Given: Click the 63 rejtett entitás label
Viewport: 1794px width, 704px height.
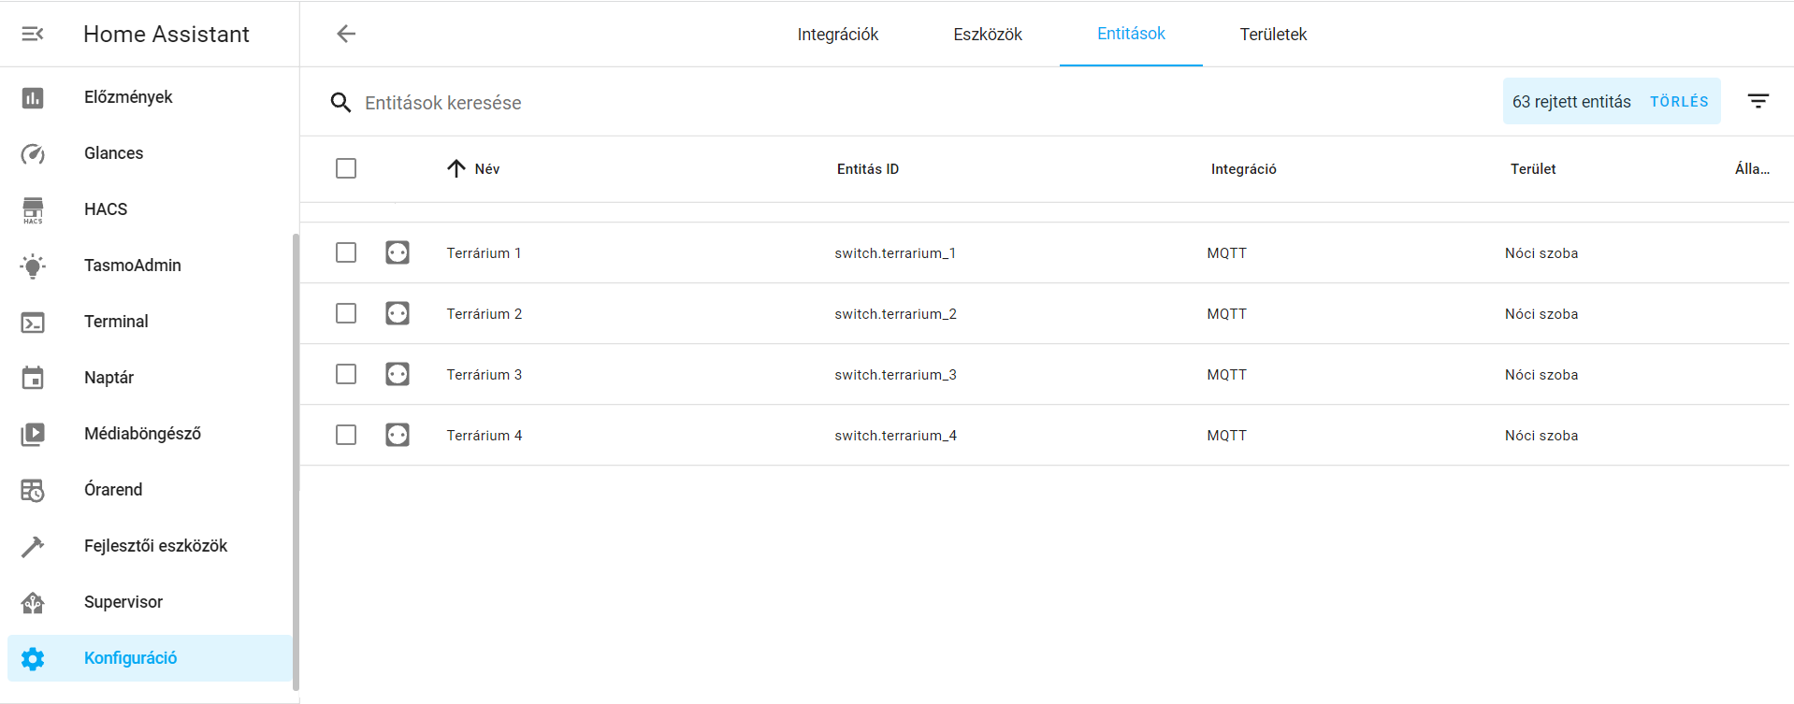Looking at the screenshot, I should pyautogui.click(x=1571, y=102).
